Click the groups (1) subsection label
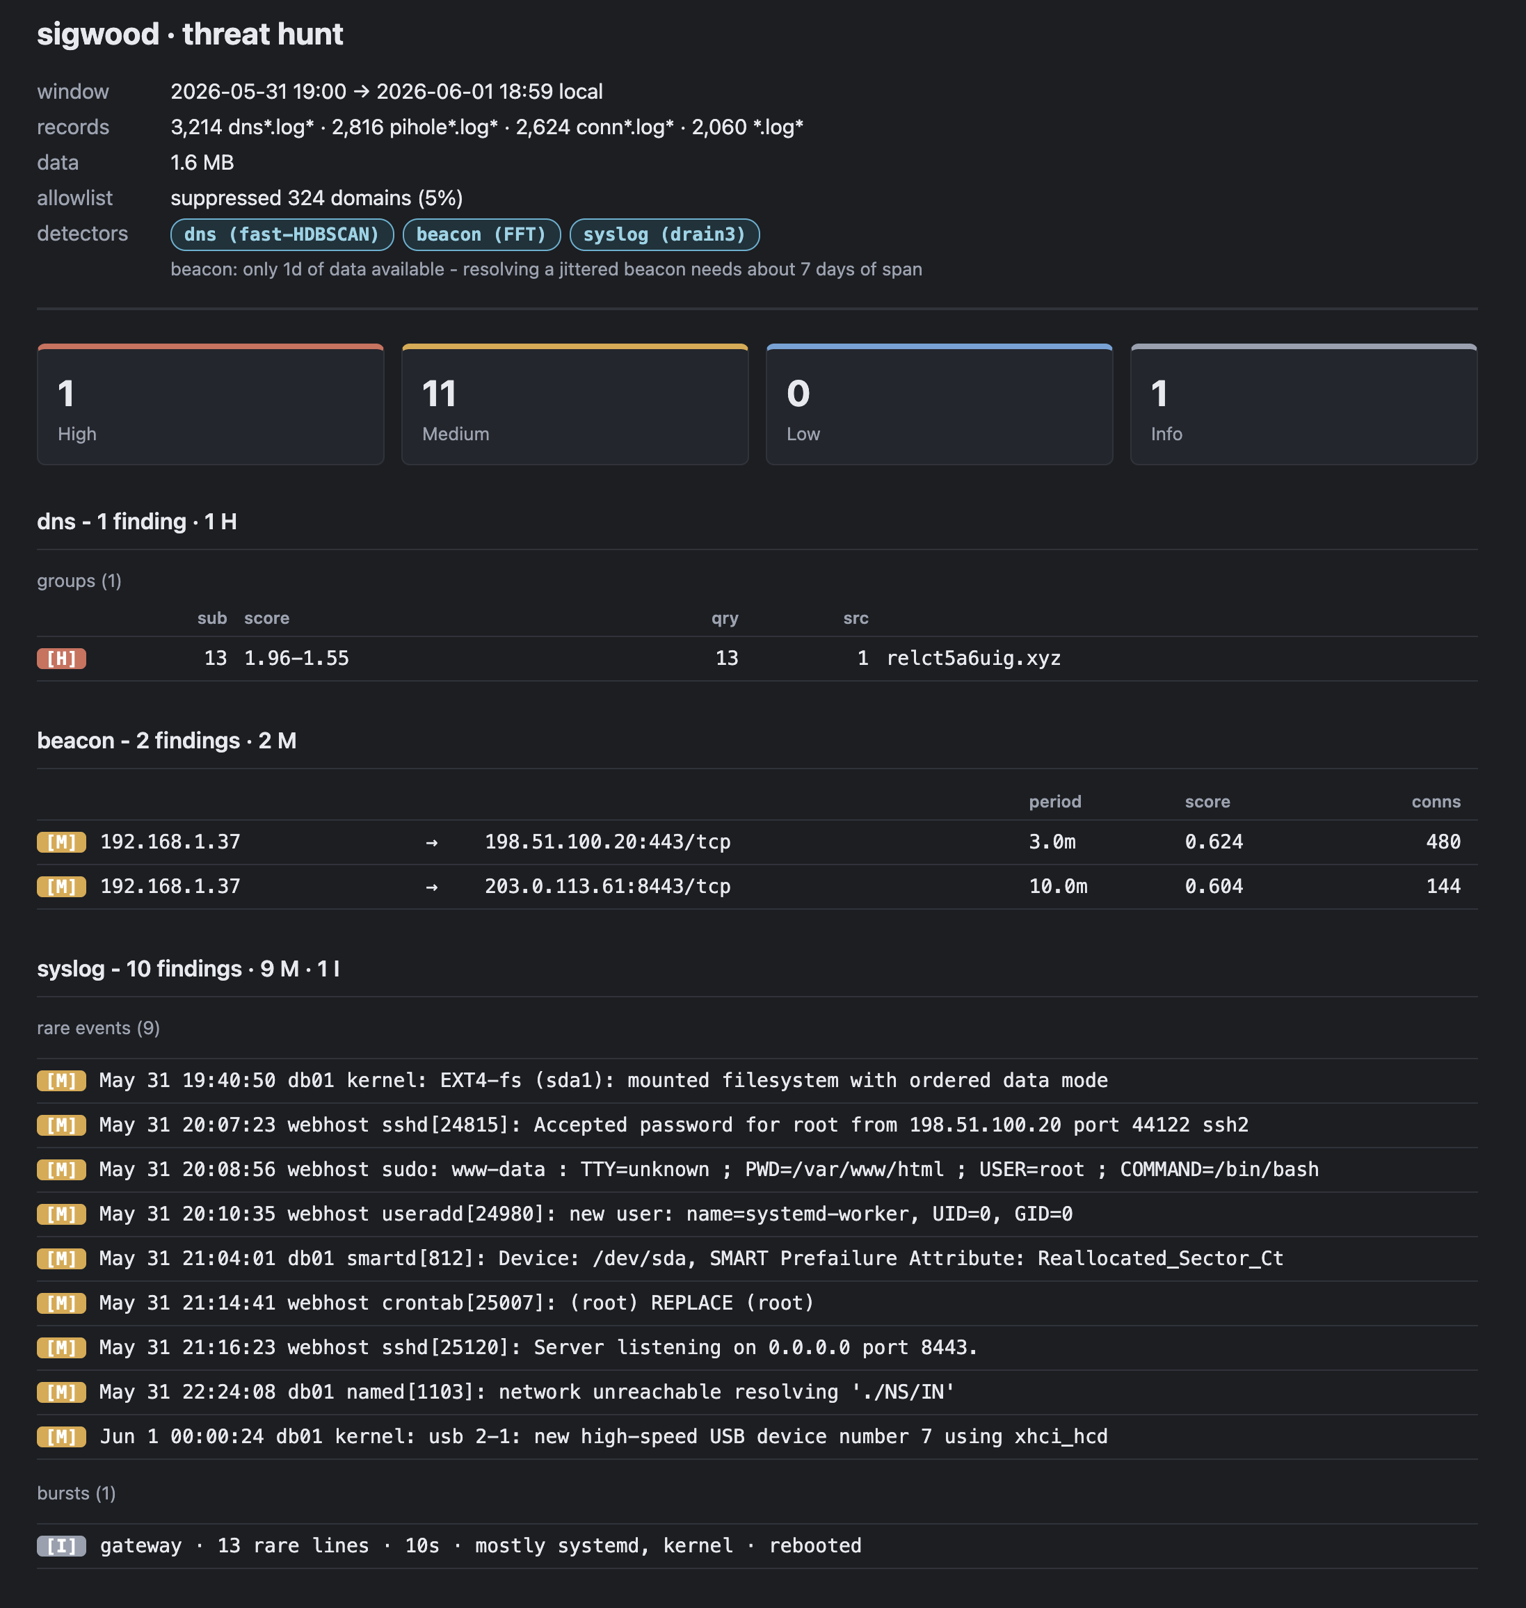The width and height of the screenshot is (1526, 1608). (79, 581)
